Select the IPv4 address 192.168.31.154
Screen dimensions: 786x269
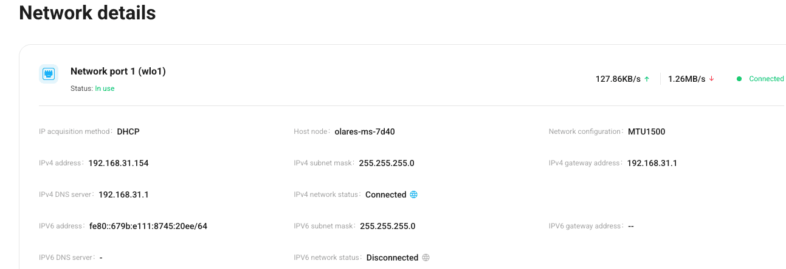click(119, 163)
